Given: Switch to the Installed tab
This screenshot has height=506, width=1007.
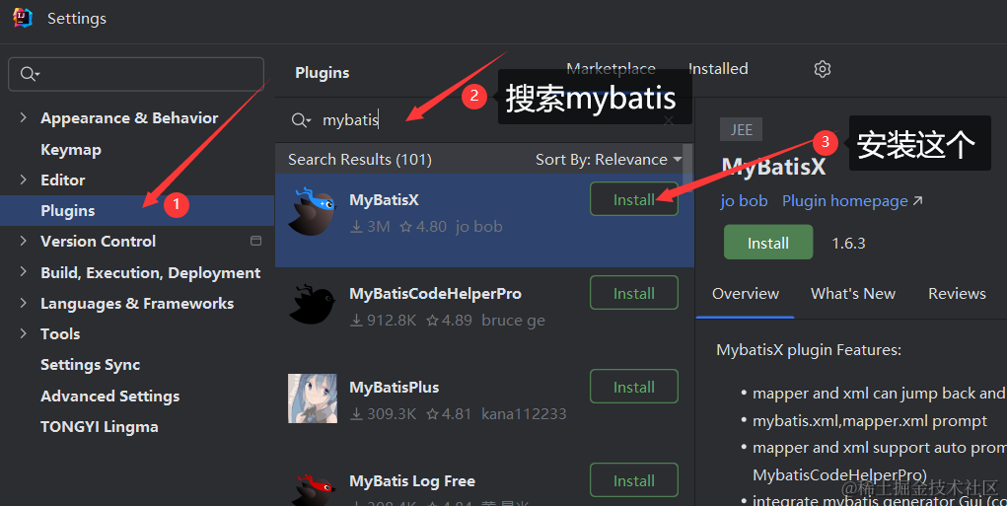Looking at the screenshot, I should (x=718, y=69).
